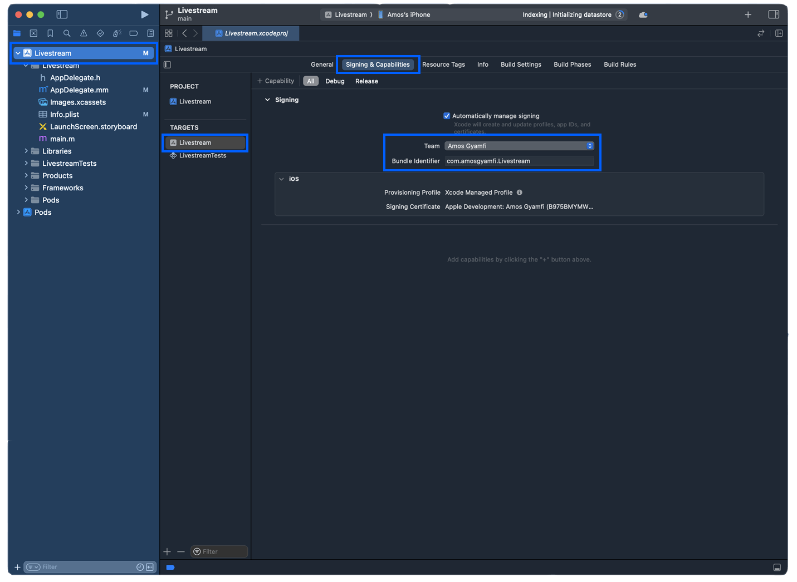Toggle Automatically manage signing checkbox
This screenshot has height=582, width=797.
coord(447,116)
